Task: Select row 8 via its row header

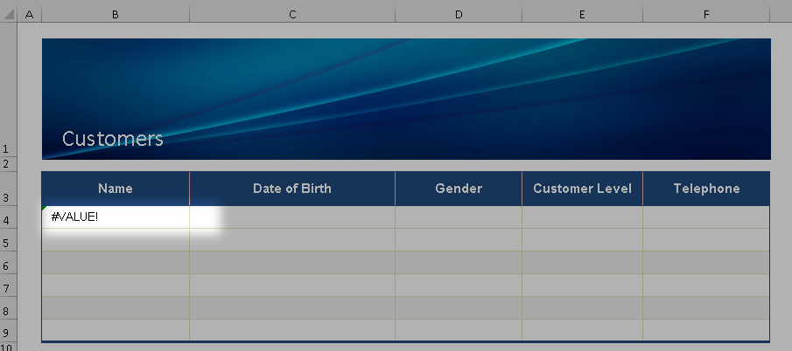Action: click(9, 312)
